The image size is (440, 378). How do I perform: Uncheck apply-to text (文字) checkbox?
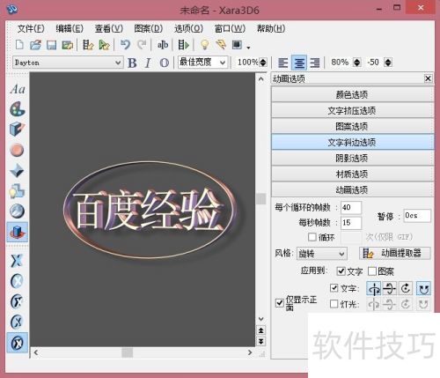pyautogui.click(x=341, y=271)
